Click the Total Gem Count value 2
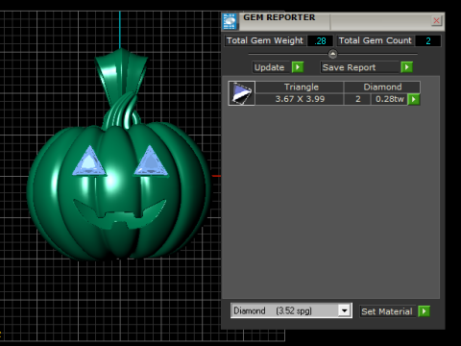Image resolution: width=461 pixels, height=346 pixels. [428, 40]
